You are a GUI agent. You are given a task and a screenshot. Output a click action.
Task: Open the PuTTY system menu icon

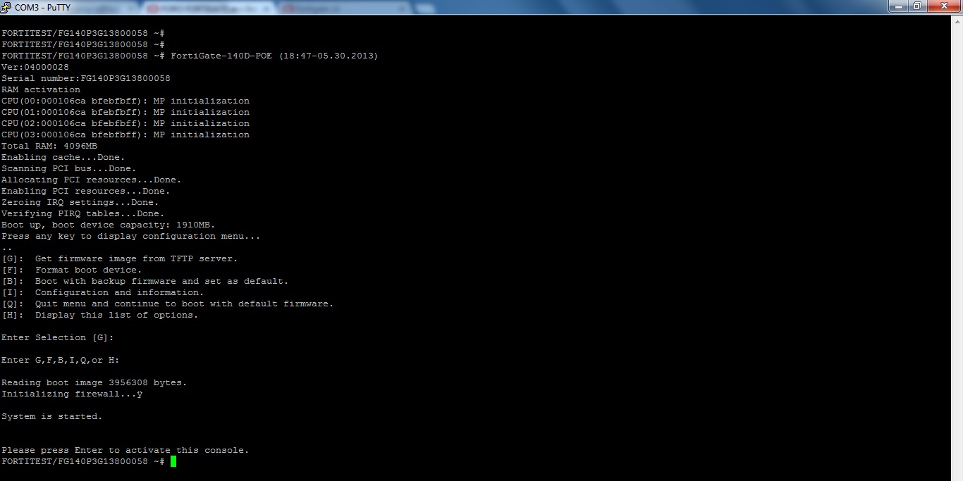[6, 7]
